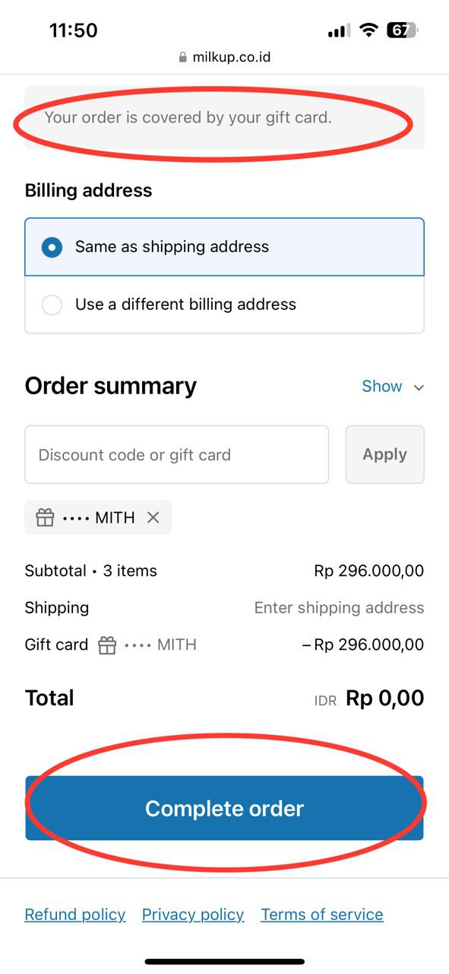Image resolution: width=449 pixels, height=974 pixels.
Task: Tap the battery indicator in the status bar
Action: click(x=402, y=30)
